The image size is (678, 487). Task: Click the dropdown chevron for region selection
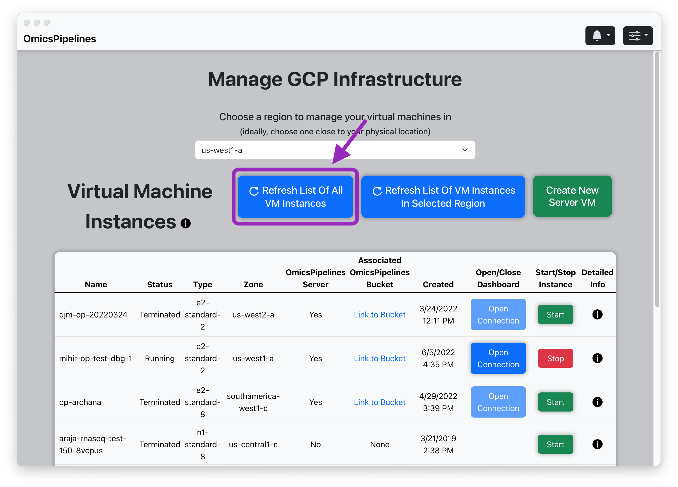(x=465, y=150)
